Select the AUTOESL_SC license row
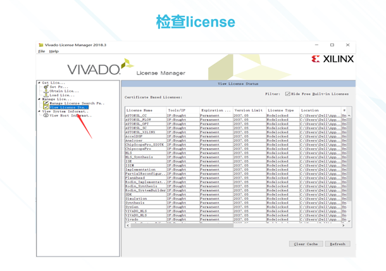Image resolution: width=386 pixels, height=271 pixels. pyautogui.click(x=235, y=128)
